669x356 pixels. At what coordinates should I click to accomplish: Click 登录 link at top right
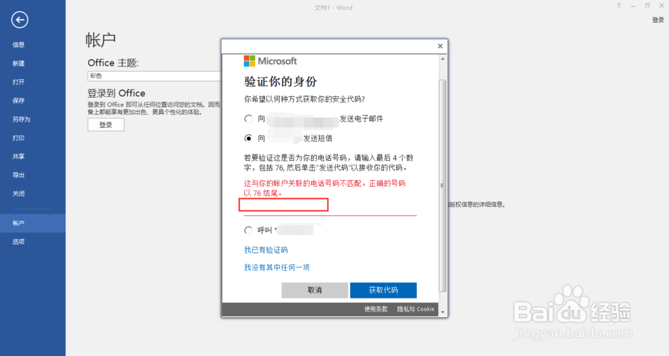(x=658, y=20)
